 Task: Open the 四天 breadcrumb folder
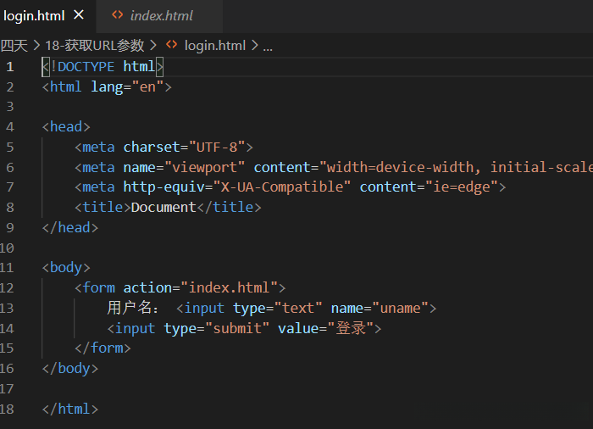coord(14,46)
